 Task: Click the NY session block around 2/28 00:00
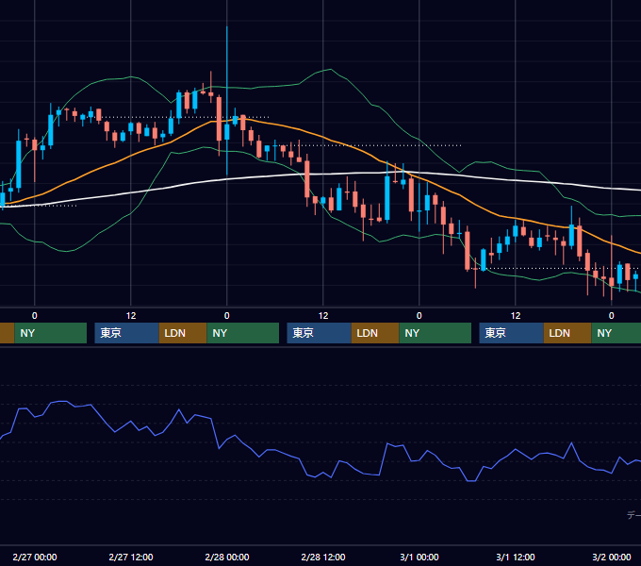click(243, 333)
